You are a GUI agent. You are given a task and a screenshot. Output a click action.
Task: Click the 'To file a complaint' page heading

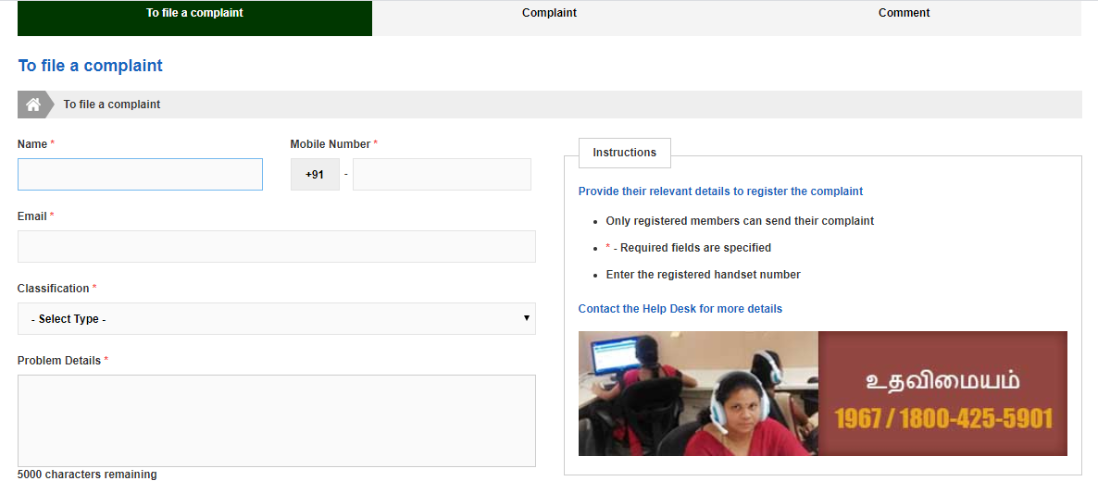(x=91, y=66)
